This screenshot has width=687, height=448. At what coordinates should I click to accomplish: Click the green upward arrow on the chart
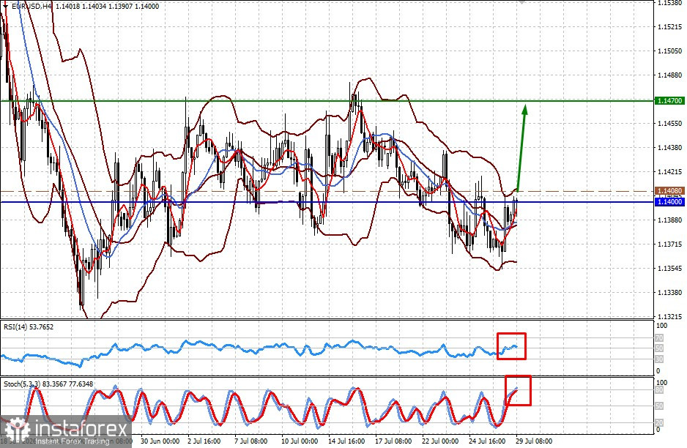[521, 148]
